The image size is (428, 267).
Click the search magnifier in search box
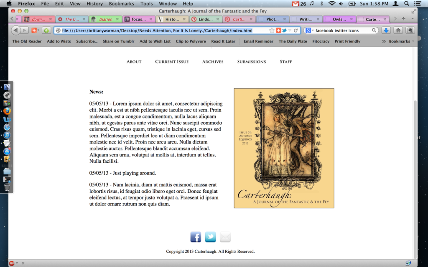(374, 30)
